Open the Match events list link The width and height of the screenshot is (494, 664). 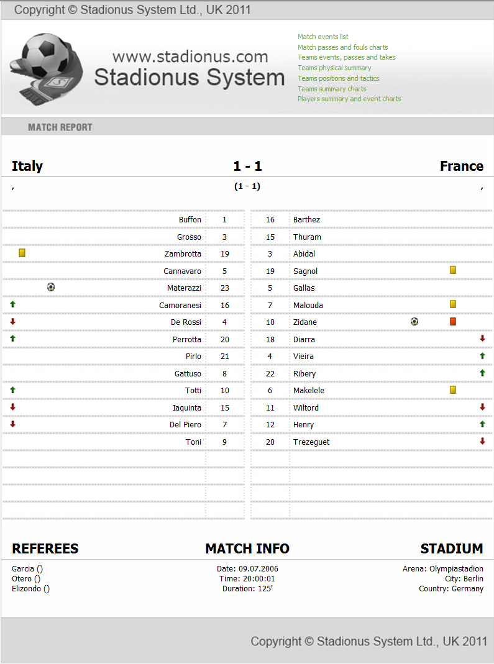click(x=323, y=37)
